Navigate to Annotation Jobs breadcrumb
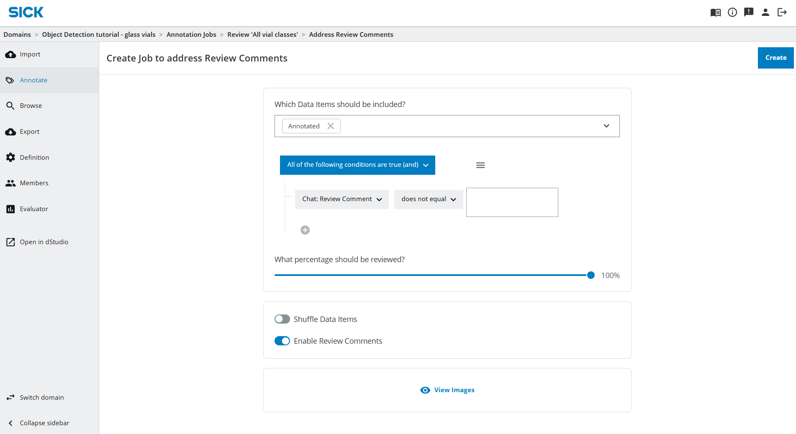 (191, 34)
